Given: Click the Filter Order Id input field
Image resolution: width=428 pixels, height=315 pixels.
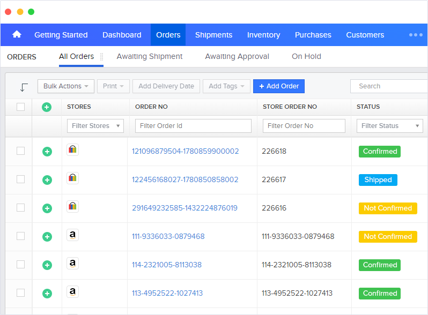Looking at the screenshot, I should coord(193,126).
